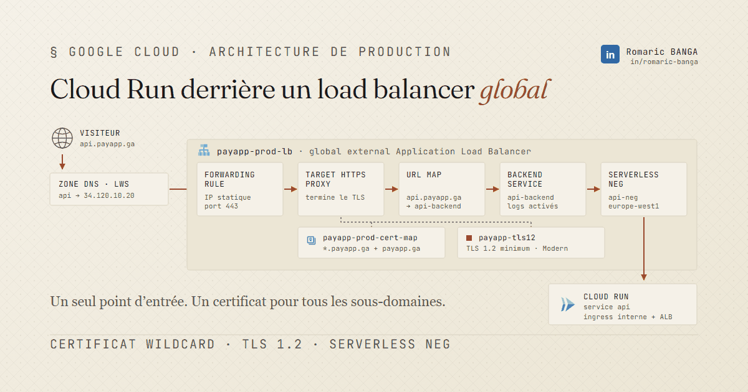
Task: Select the Zone DNS · LWS box
Action: 109,189
